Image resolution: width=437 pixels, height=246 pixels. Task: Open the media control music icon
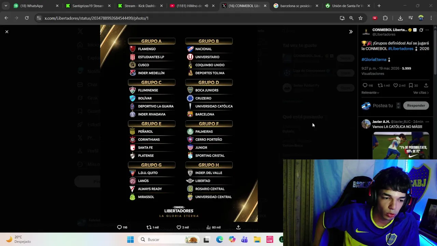411,18
